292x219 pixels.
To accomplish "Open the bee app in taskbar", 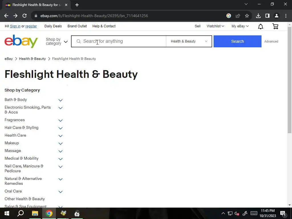I will pyautogui.click(x=63, y=213).
